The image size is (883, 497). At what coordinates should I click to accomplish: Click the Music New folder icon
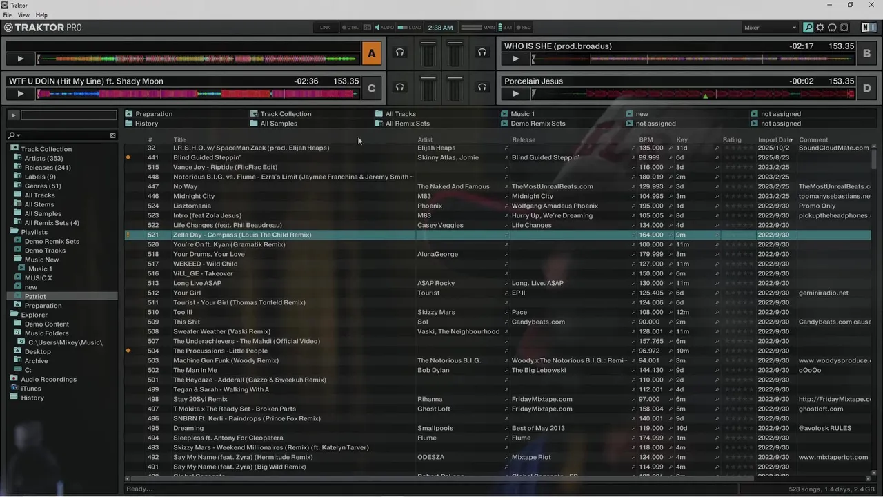[x=18, y=260]
